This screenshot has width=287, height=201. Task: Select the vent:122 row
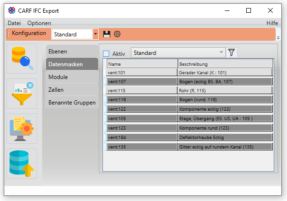tap(188, 109)
